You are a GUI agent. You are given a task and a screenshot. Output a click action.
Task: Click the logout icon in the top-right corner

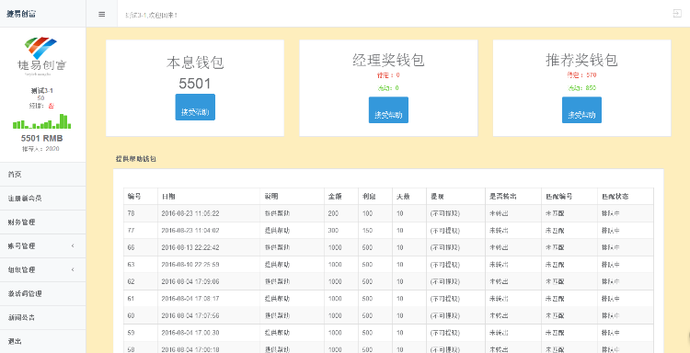click(x=677, y=14)
